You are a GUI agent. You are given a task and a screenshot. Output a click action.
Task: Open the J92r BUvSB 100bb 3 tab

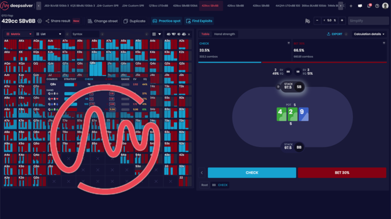click(x=57, y=6)
